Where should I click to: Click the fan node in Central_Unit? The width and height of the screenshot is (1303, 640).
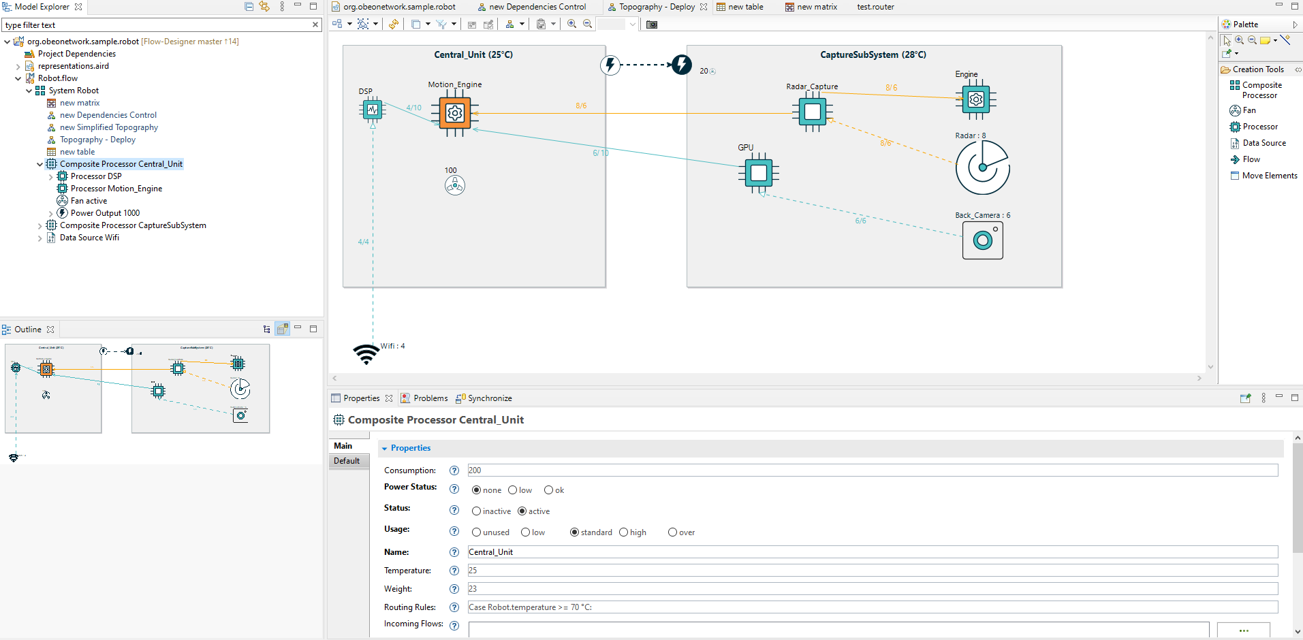click(x=455, y=185)
